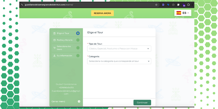Viewport: 218px width, 109px height.
Task: Click the bookmark star in address bar
Action: point(156,5)
